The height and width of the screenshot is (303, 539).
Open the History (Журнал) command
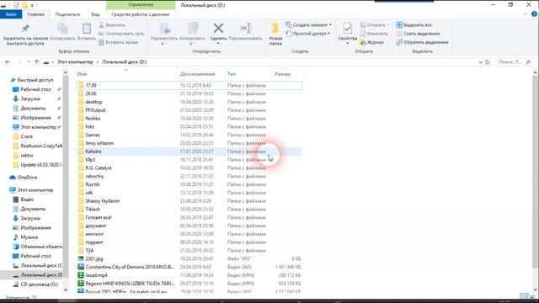(371, 42)
